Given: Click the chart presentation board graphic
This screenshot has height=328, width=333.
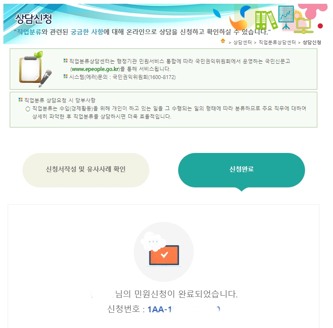Looking at the screenshot, I should 286,17.
